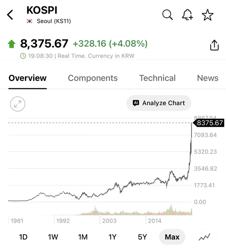Add a price alert with the bell icon
Viewport: 226px width, 249px height.
click(187, 15)
